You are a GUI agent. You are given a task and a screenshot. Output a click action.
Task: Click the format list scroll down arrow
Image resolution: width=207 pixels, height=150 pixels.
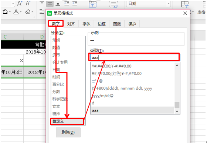coord(177,111)
